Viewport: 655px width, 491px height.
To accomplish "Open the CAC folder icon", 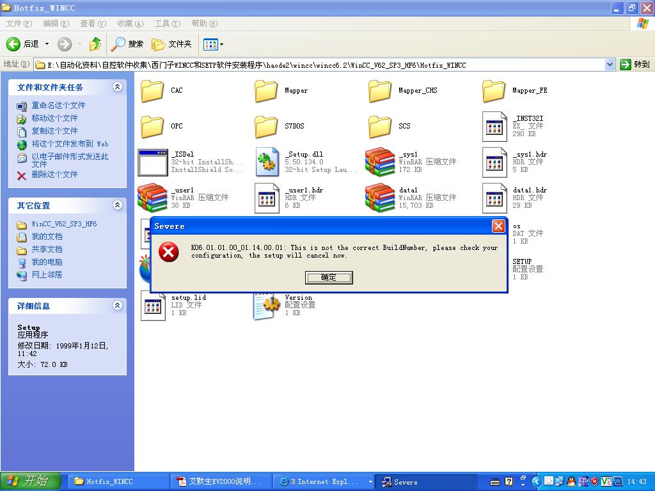I will [152, 91].
